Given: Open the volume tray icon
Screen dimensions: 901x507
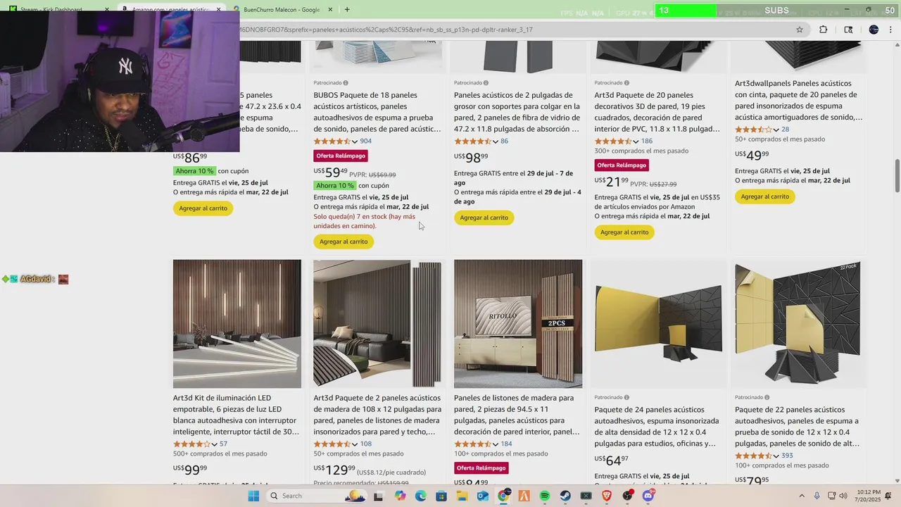Looking at the screenshot, I should click(844, 496).
